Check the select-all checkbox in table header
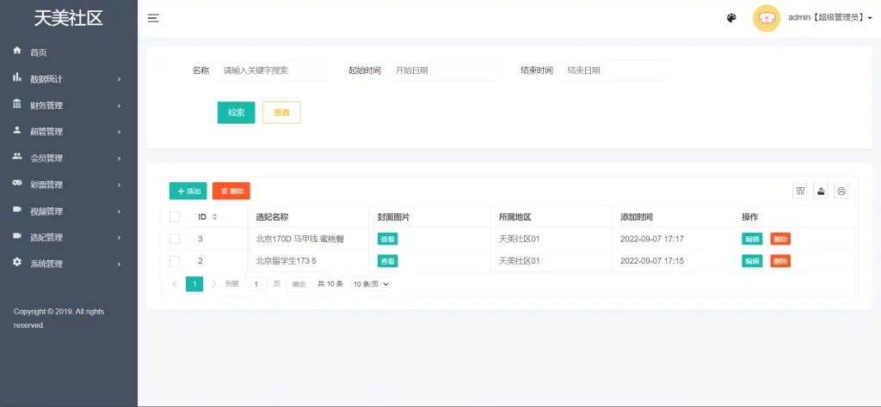881x407 pixels. (175, 216)
